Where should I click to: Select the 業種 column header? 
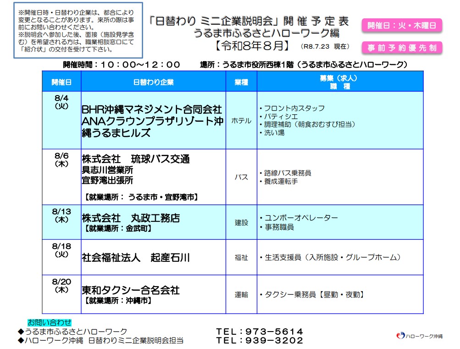click(241, 82)
